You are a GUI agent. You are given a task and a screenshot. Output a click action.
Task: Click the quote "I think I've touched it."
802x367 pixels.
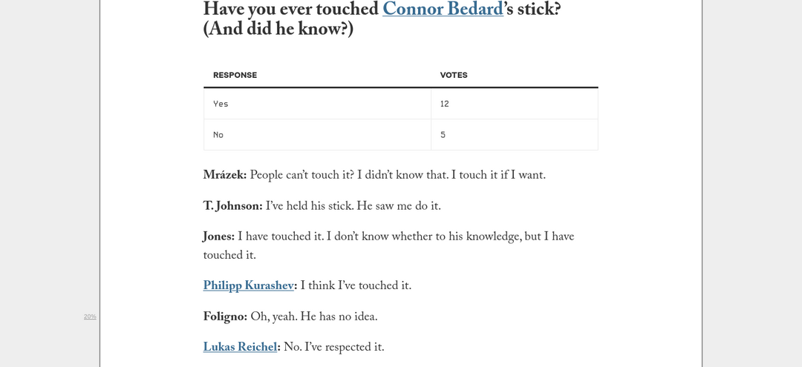356,286
